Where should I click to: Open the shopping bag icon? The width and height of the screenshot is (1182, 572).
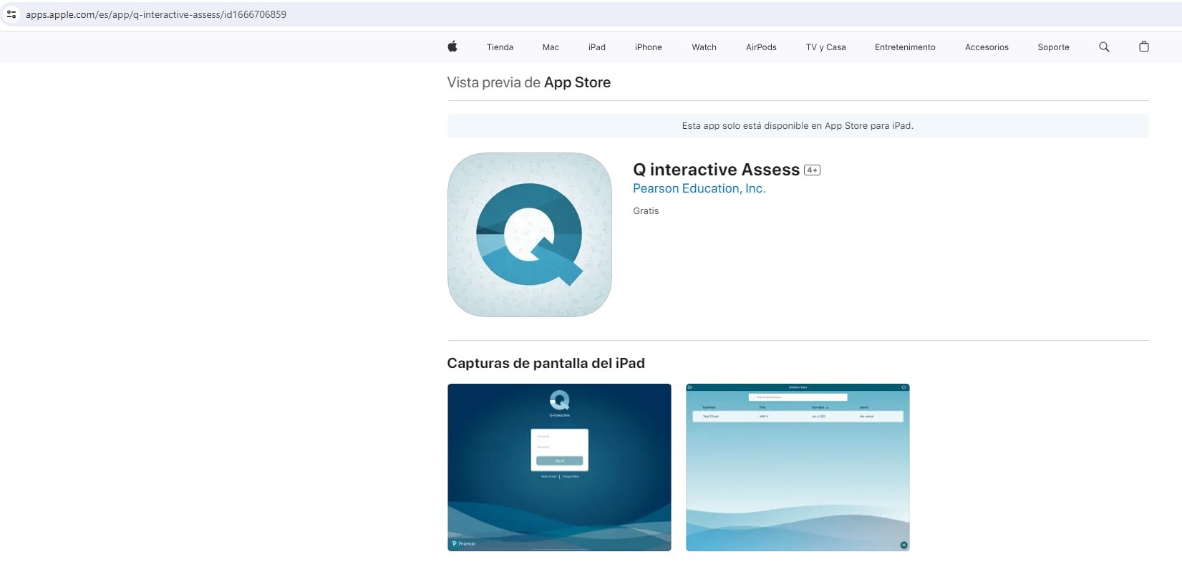coord(1143,47)
